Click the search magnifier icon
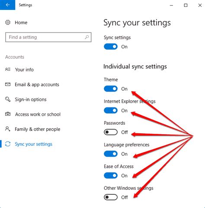This screenshot has width=205, height=208. click(87, 37)
